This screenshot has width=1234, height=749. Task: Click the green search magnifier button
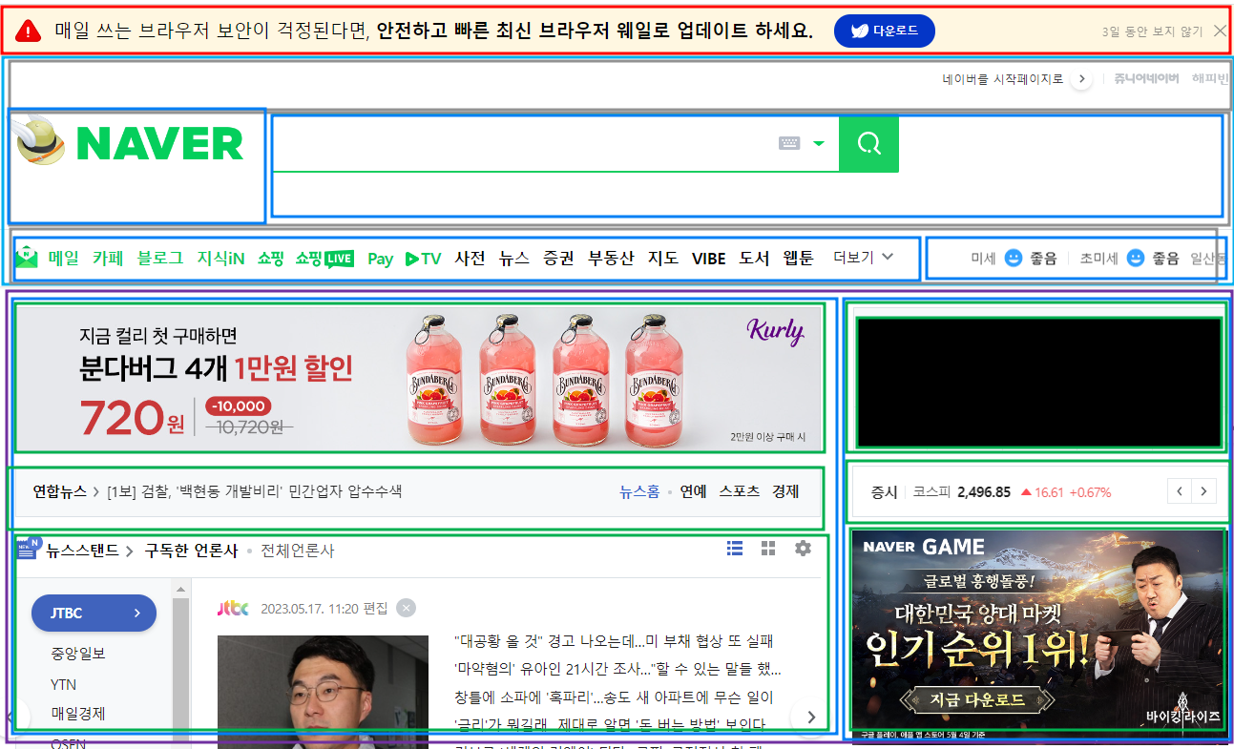click(868, 144)
